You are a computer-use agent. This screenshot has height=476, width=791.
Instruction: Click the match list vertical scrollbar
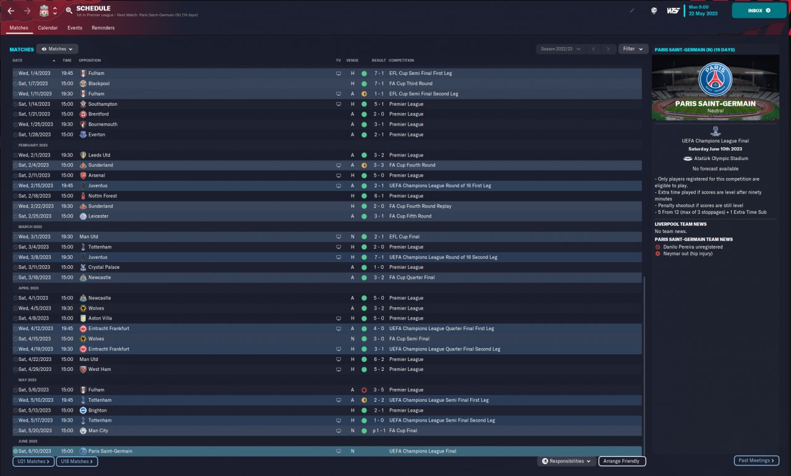pyautogui.click(x=644, y=365)
